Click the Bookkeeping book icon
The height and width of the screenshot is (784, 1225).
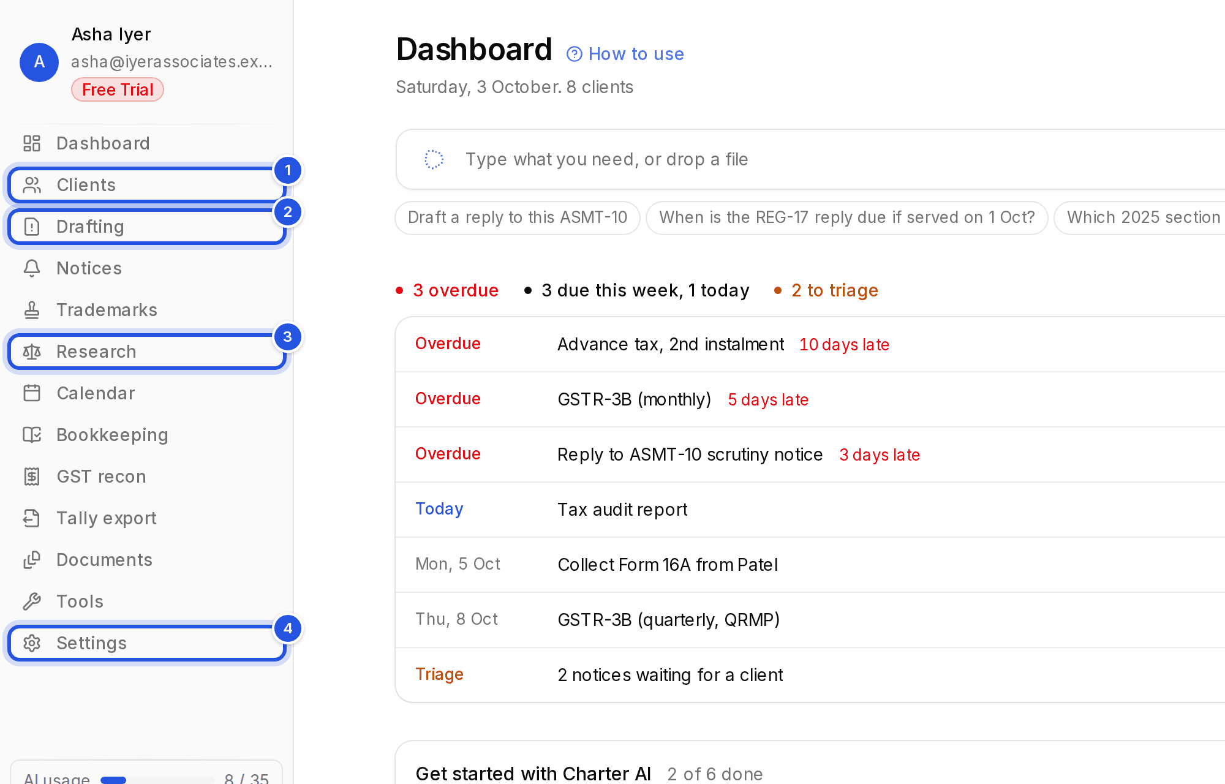pos(32,435)
